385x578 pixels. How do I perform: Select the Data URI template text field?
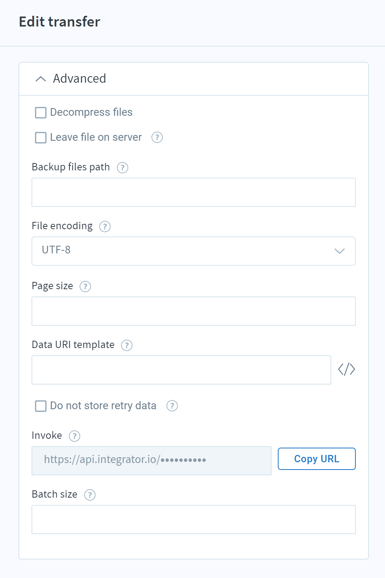pos(181,370)
